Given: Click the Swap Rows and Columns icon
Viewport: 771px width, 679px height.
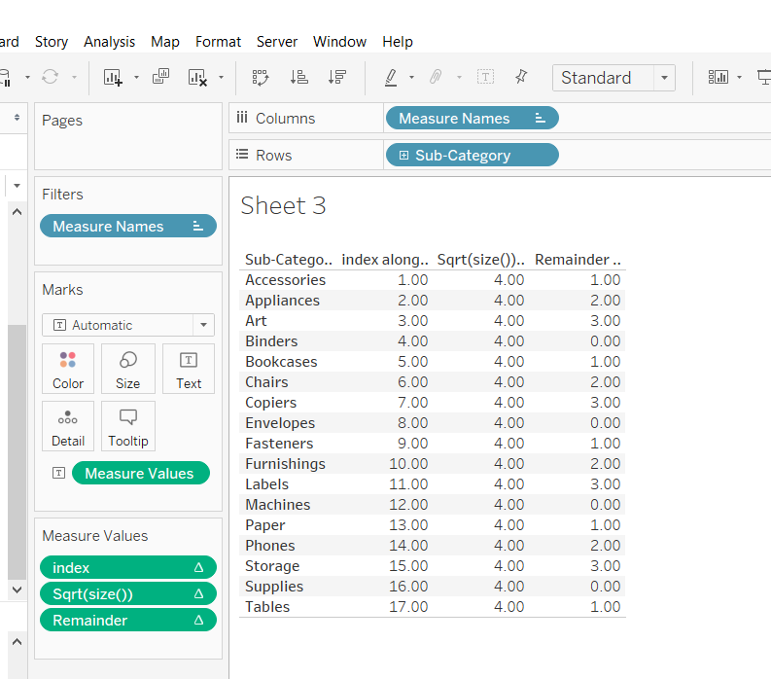Looking at the screenshot, I should click(x=261, y=78).
